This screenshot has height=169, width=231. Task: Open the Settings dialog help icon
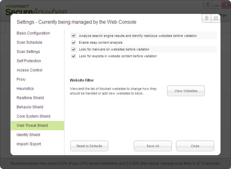207,18
